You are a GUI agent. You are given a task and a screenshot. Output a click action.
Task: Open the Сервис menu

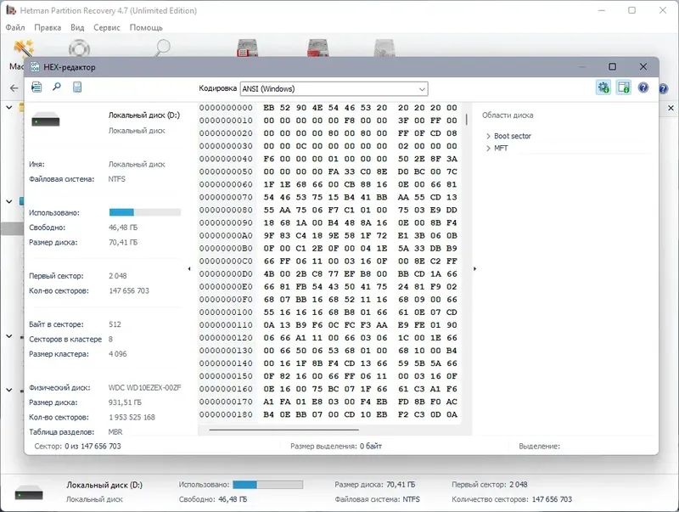coord(107,27)
